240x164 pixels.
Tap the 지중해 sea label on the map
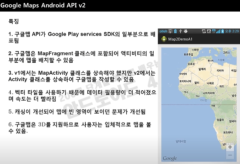click(221, 60)
